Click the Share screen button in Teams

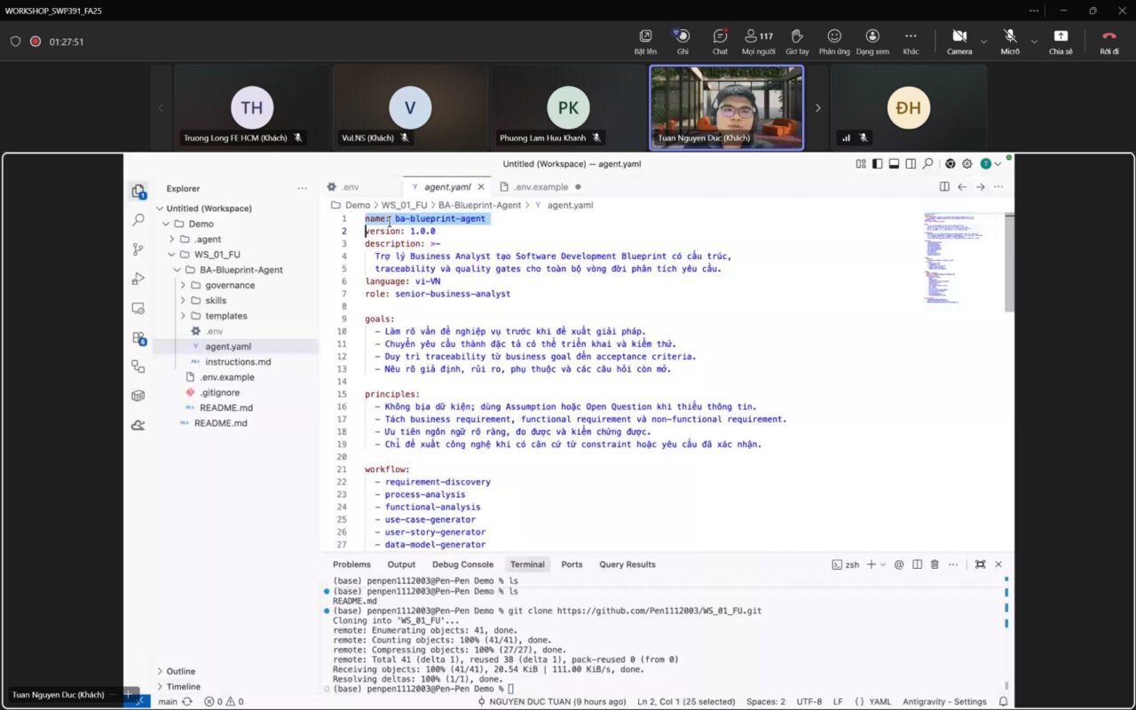click(1061, 41)
